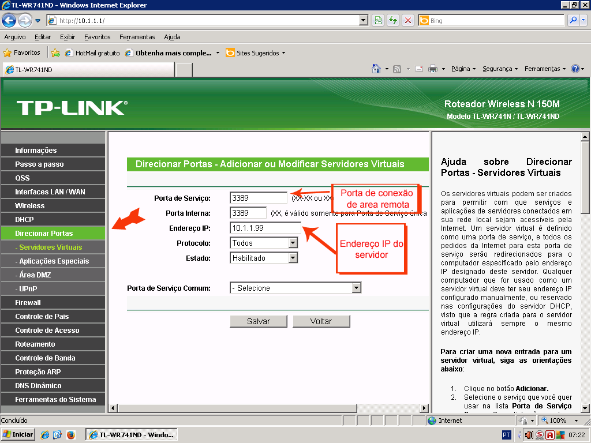Open the Ajuda menu

point(172,37)
